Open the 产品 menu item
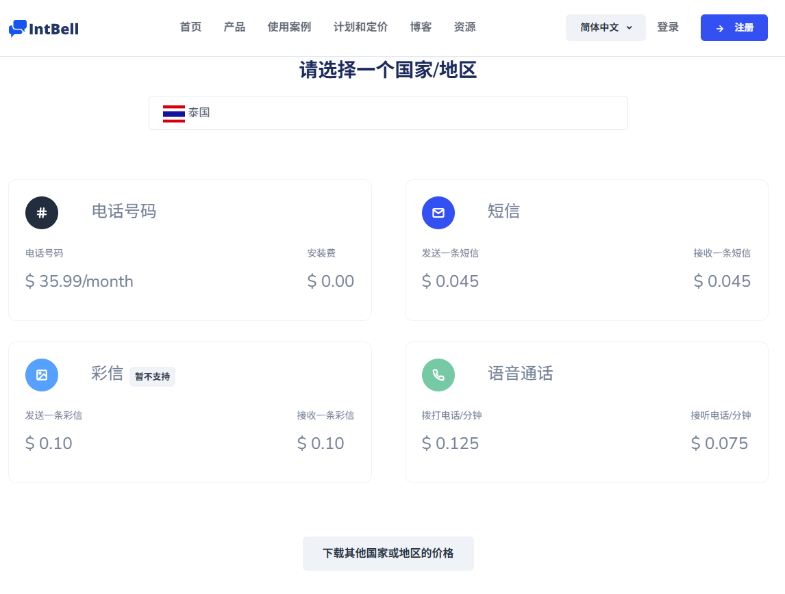Screen dimensions: 785x594 [x=234, y=27]
